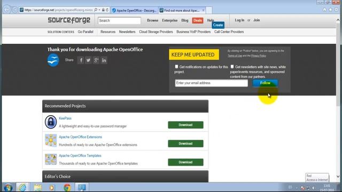Viewport: 342px width, 192px height.
Task: Click the scrollbar down arrow
Action: tap(338, 177)
